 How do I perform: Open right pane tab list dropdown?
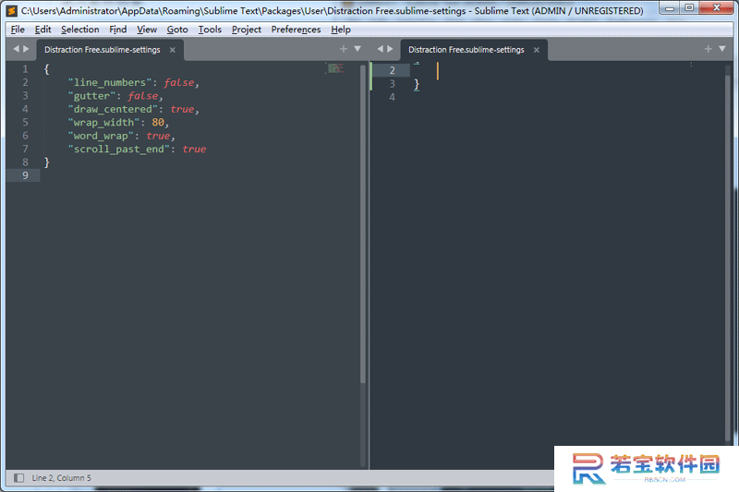[x=722, y=49]
